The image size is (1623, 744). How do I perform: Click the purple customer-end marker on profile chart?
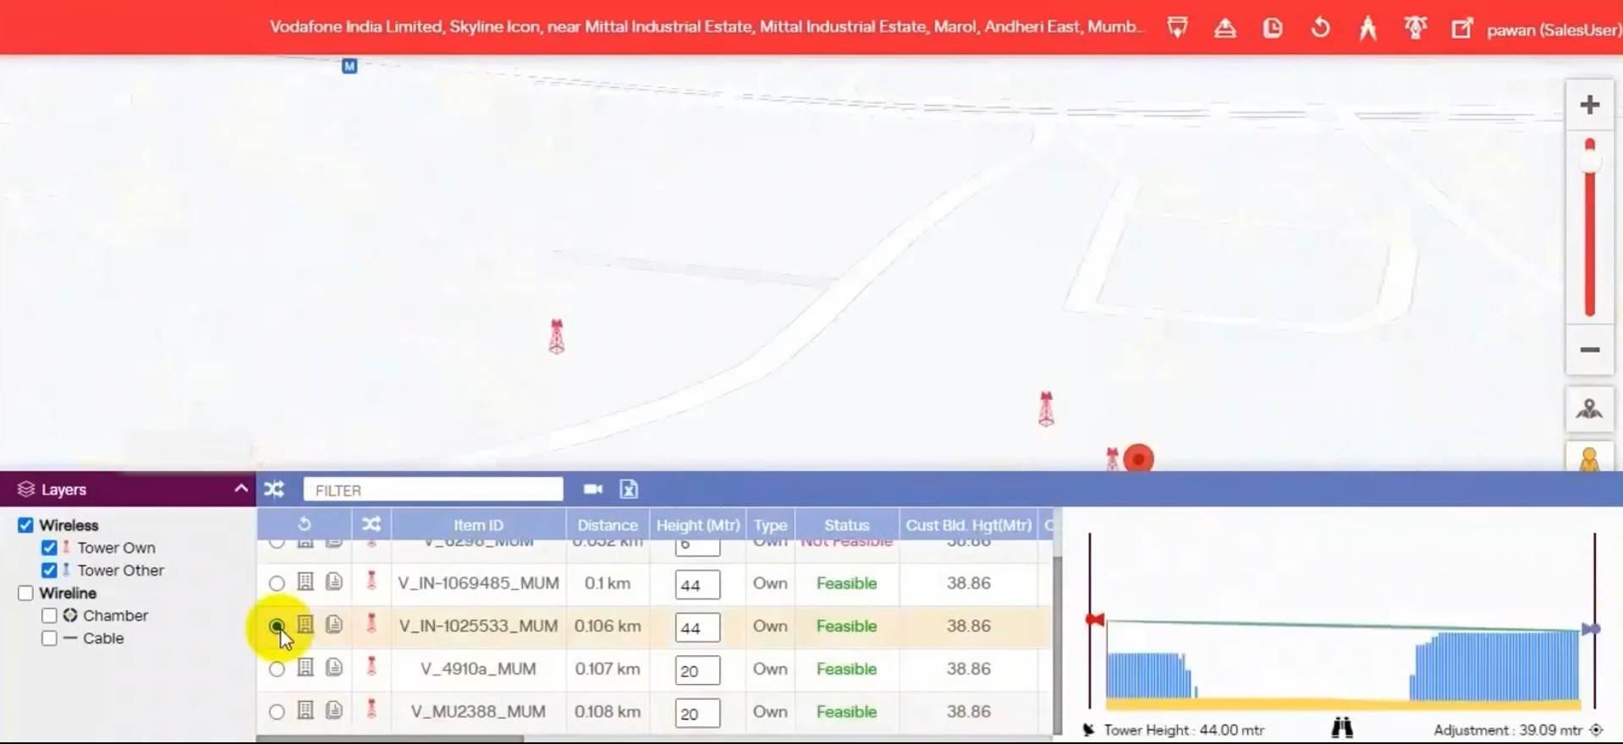click(x=1591, y=629)
